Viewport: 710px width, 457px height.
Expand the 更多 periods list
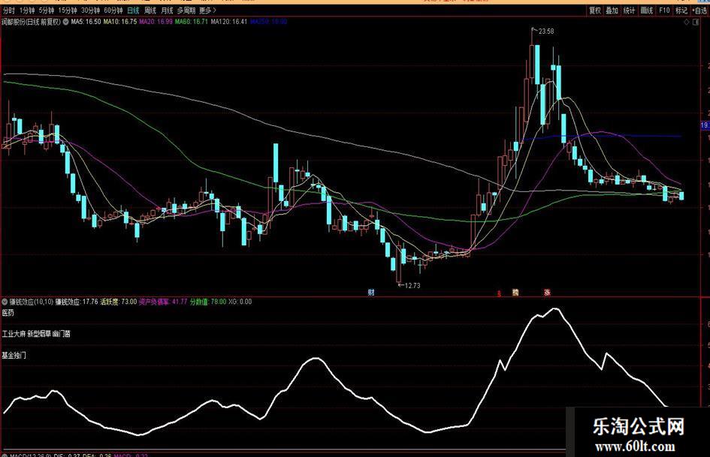click(208, 10)
